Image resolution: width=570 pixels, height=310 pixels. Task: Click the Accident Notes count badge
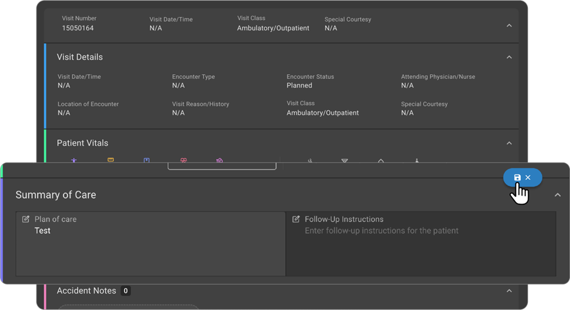[125, 291]
